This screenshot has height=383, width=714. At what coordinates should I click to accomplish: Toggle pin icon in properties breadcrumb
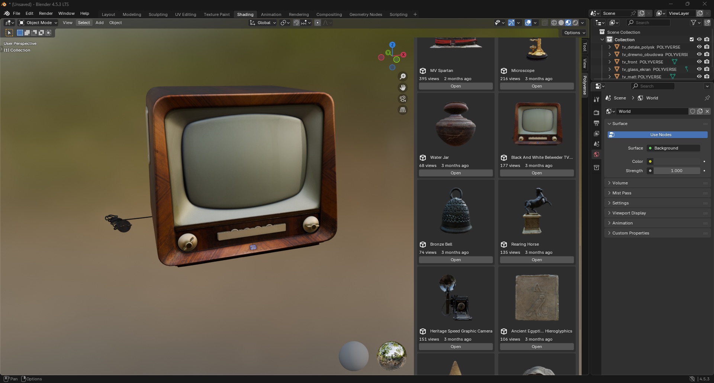pyautogui.click(x=707, y=98)
